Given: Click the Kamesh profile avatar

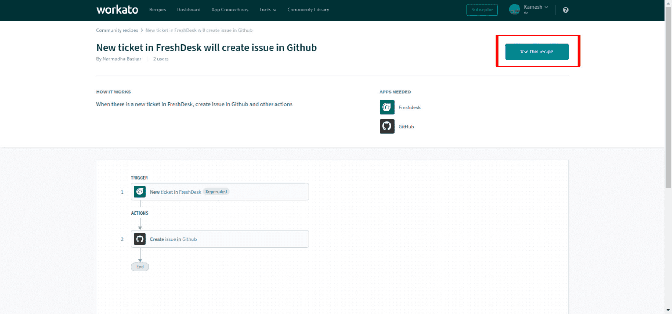Looking at the screenshot, I should [514, 10].
